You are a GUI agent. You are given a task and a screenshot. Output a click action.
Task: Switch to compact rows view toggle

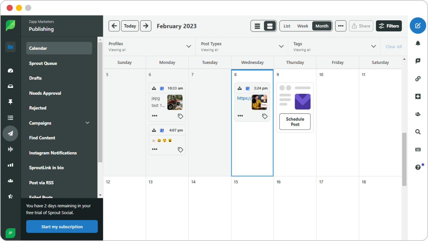coord(257,26)
